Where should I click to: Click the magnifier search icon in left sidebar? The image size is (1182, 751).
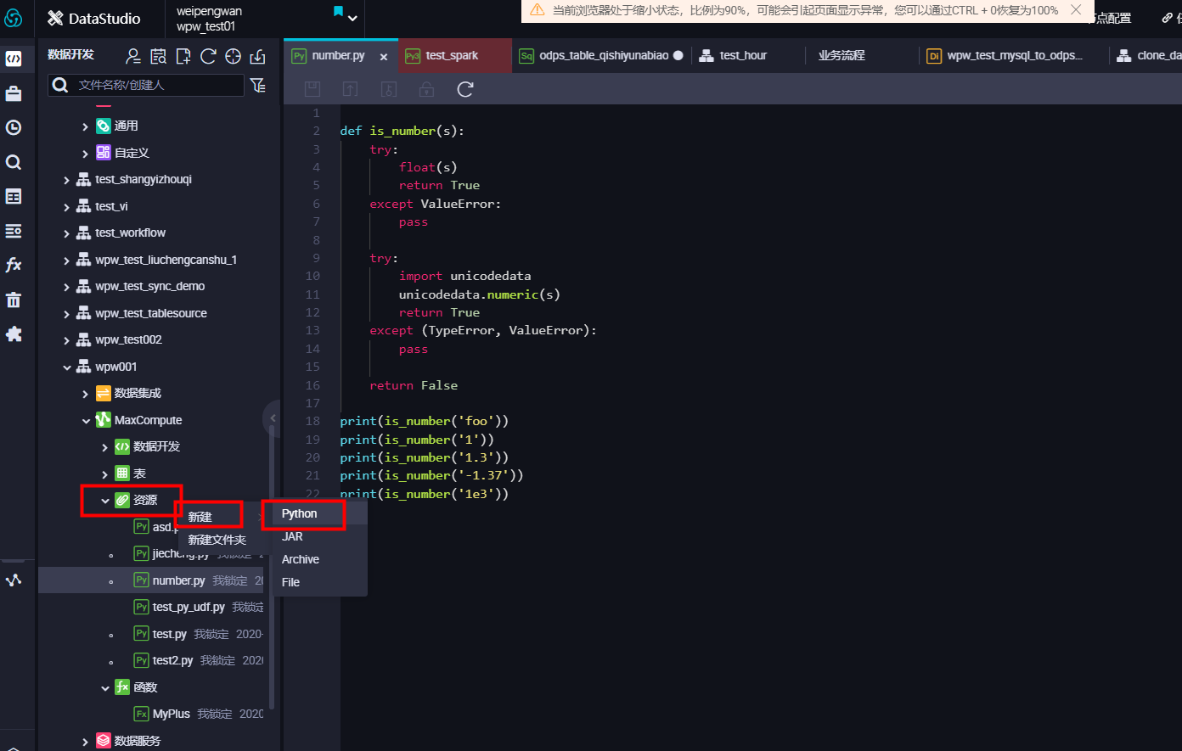[x=14, y=162]
